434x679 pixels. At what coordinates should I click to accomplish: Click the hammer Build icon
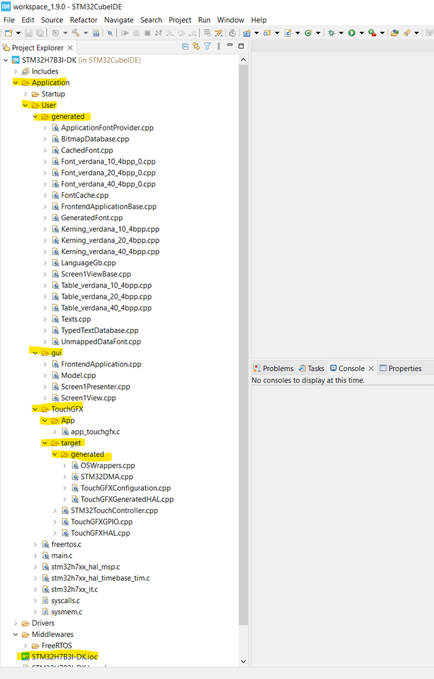click(x=75, y=33)
